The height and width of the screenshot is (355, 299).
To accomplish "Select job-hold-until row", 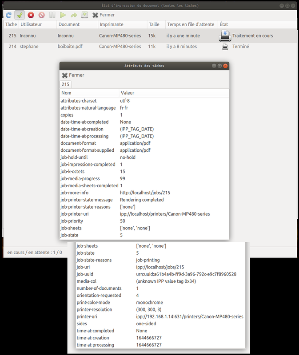I will click(144, 158).
